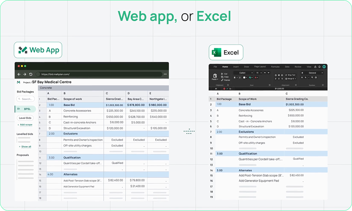Toggle Bold formatting in Excel
The image size is (352, 211).
click(235, 78)
